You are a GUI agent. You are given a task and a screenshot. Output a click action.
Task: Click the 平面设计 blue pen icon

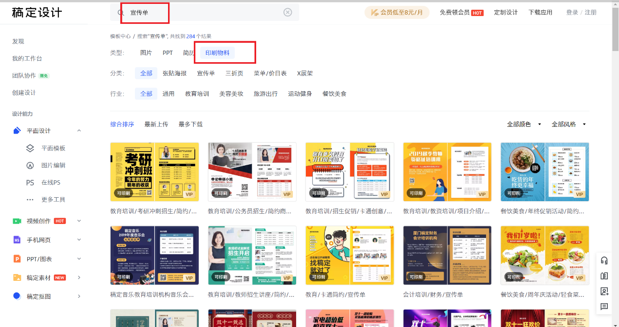tap(17, 131)
